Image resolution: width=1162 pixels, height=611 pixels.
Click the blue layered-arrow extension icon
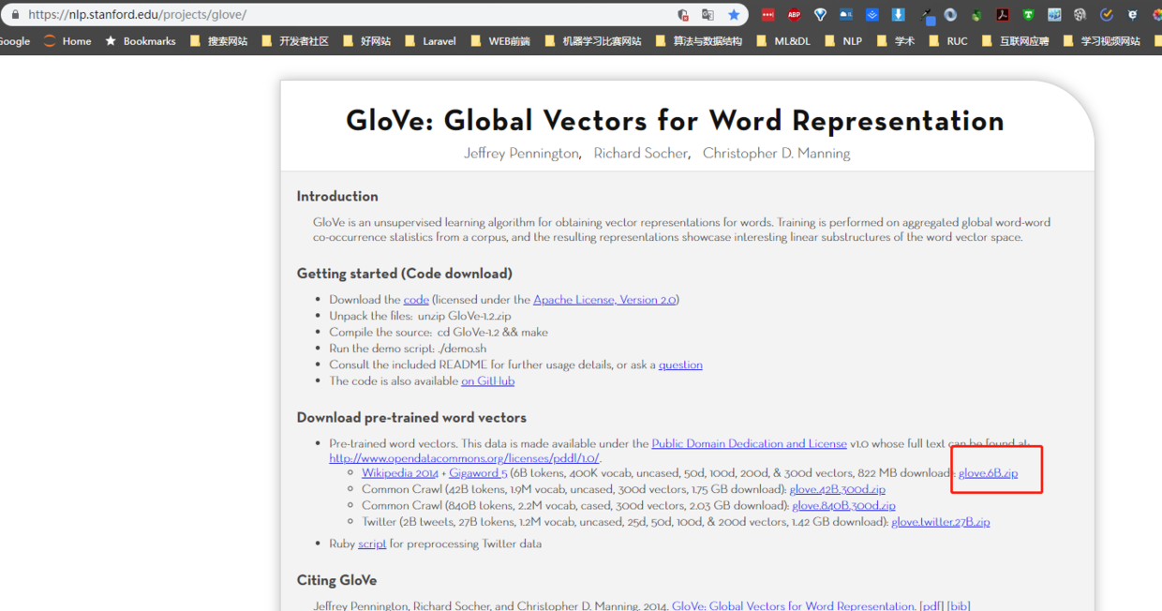[871, 15]
